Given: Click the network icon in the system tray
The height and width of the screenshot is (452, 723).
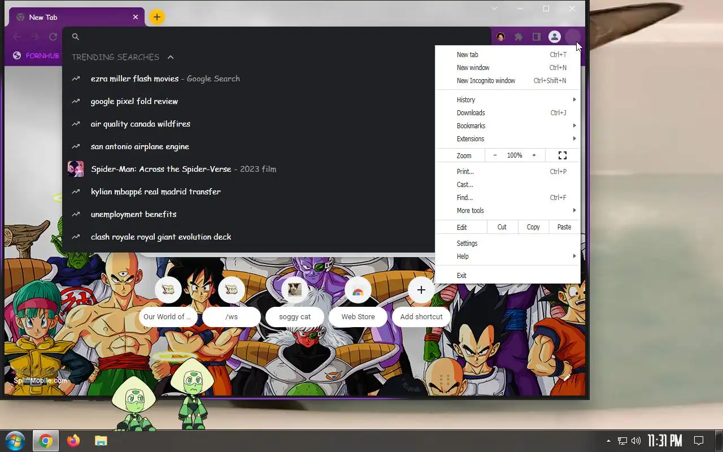Looking at the screenshot, I should click(622, 441).
